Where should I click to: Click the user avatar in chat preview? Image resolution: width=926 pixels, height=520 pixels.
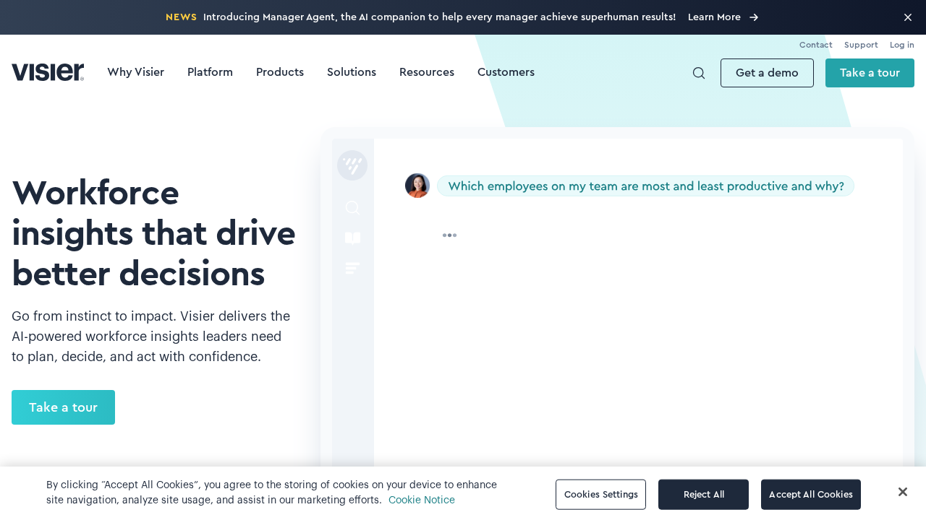pos(417,186)
